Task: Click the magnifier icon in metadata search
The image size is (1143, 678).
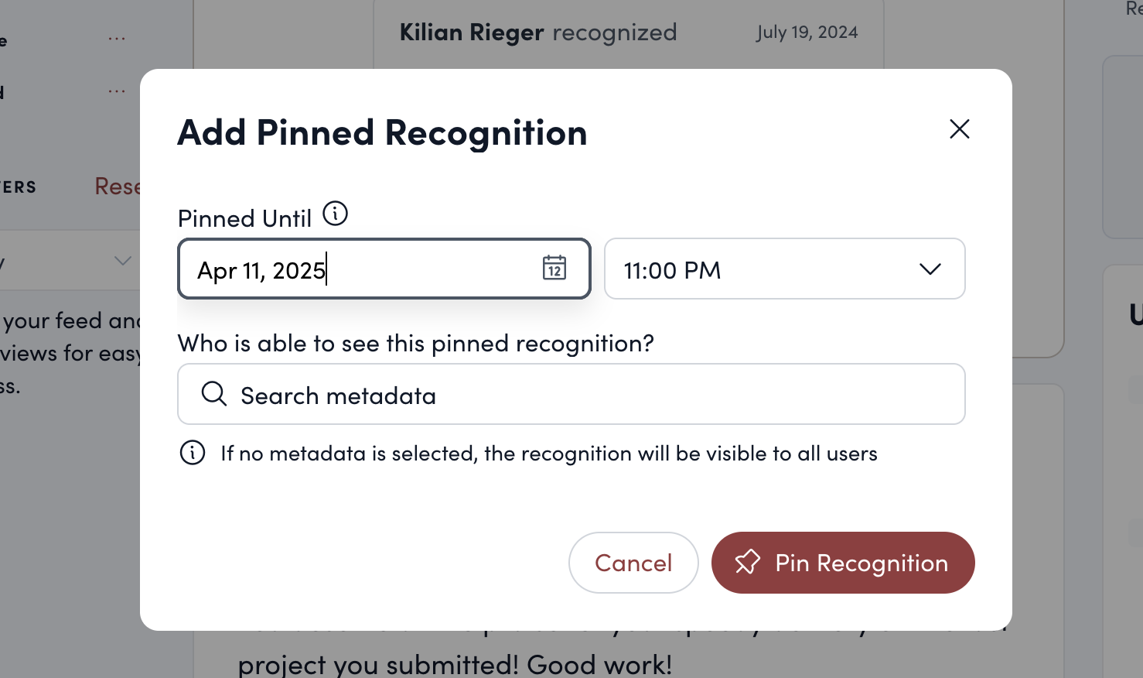Action: (213, 394)
